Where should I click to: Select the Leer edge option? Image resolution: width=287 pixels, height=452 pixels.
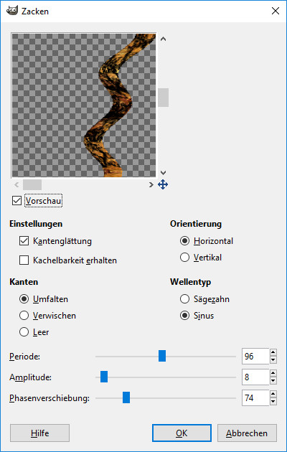tap(24, 332)
